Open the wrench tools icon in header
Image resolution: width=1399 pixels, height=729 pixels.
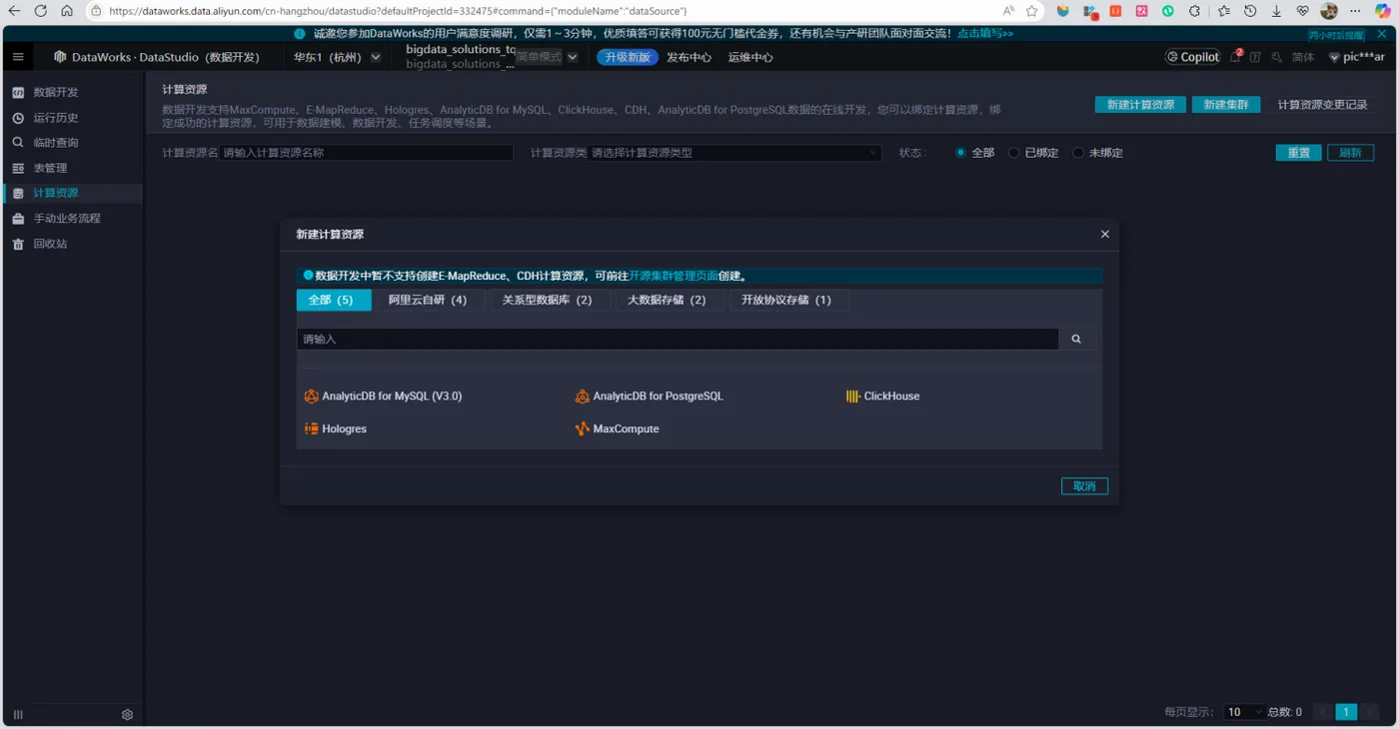tap(1277, 57)
